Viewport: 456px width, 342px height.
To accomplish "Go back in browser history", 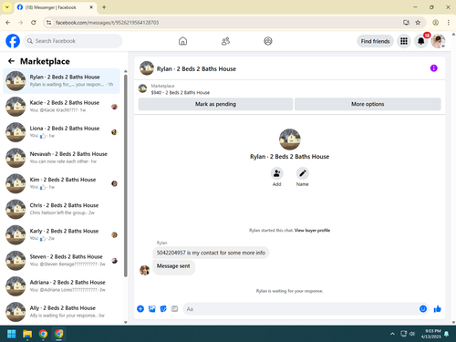I will [8, 23].
